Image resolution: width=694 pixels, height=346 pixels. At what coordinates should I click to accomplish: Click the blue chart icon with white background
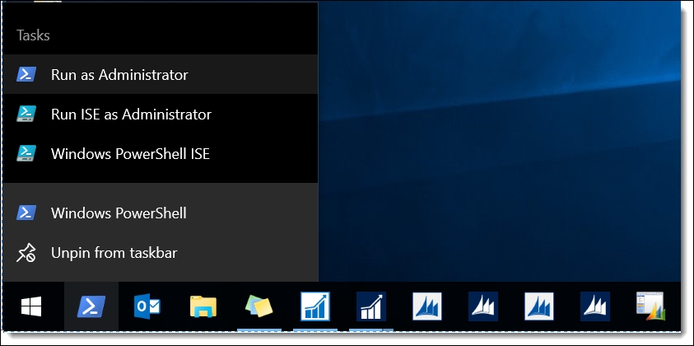tap(315, 306)
